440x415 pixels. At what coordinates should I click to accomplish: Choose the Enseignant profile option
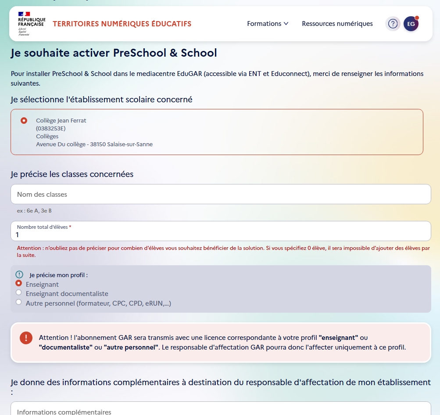point(18,284)
